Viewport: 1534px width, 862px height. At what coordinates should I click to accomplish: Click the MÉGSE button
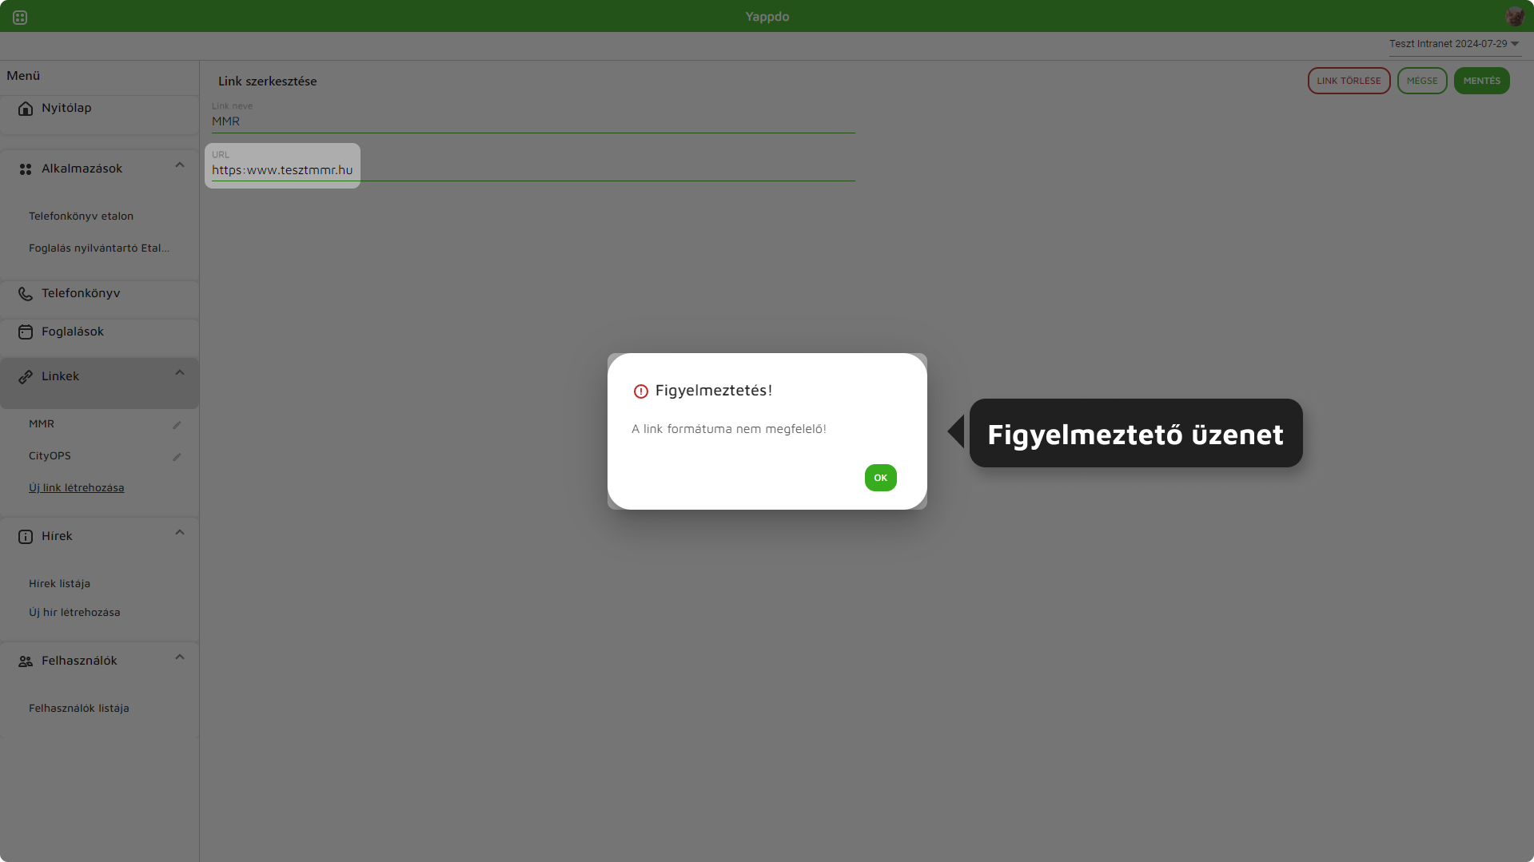pos(1421,81)
